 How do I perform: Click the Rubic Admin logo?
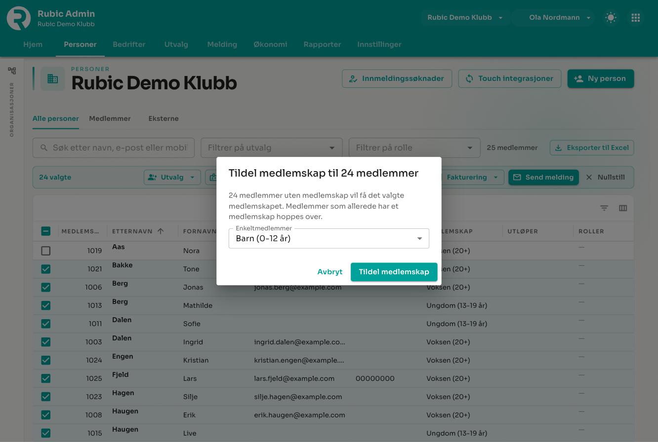tap(19, 18)
